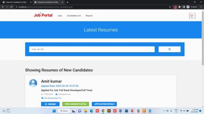The width and height of the screenshot is (204, 114).
Task: Open Google Chrome from taskbar
Action: click(103, 111)
